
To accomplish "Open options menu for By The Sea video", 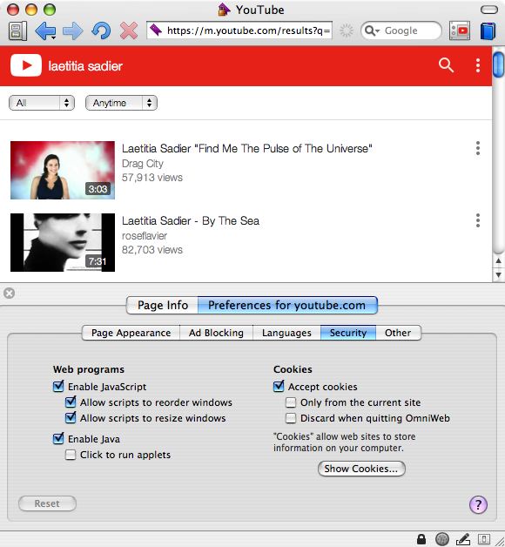I will [x=478, y=220].
